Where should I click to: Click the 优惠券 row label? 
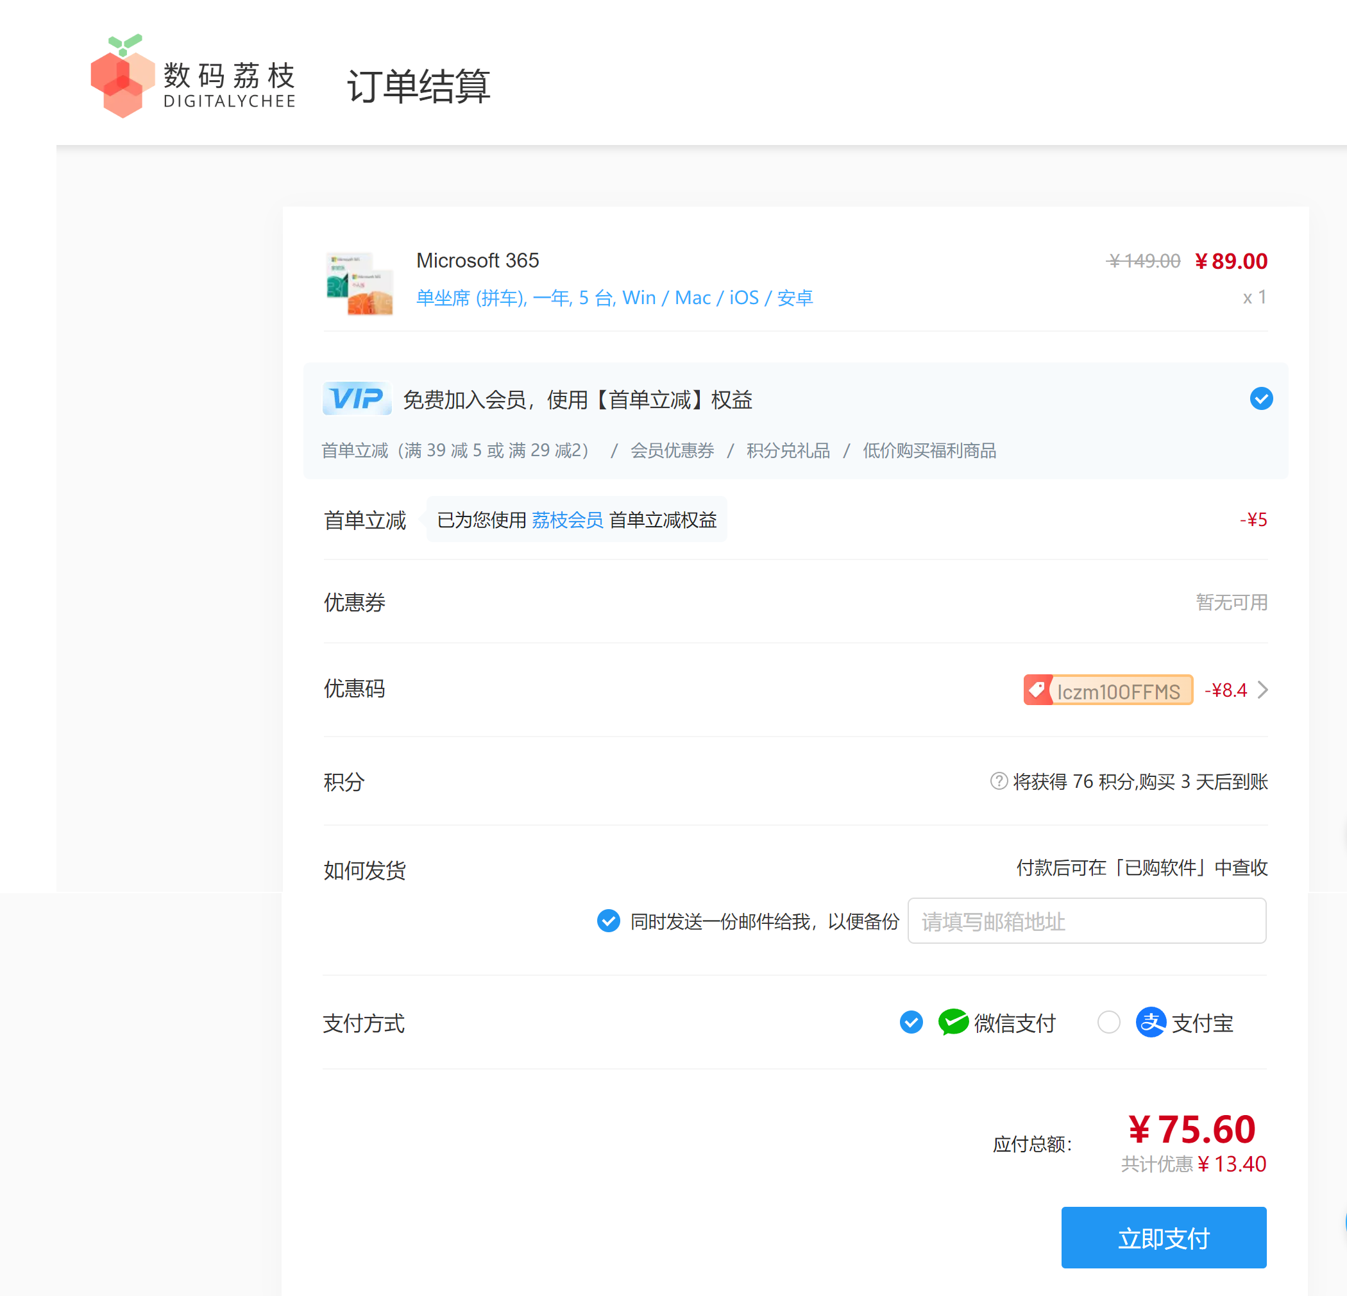tap(355, 602)
